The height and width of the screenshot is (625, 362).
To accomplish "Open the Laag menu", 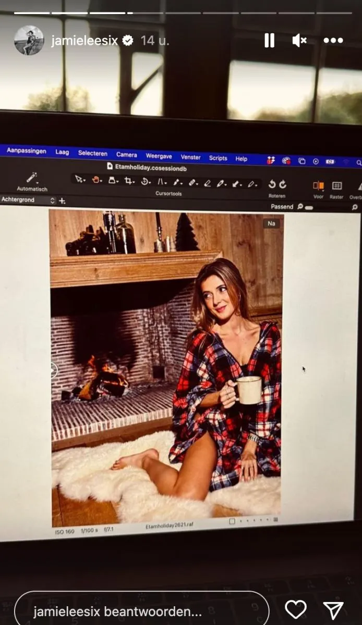I will (x=62, y=152).
